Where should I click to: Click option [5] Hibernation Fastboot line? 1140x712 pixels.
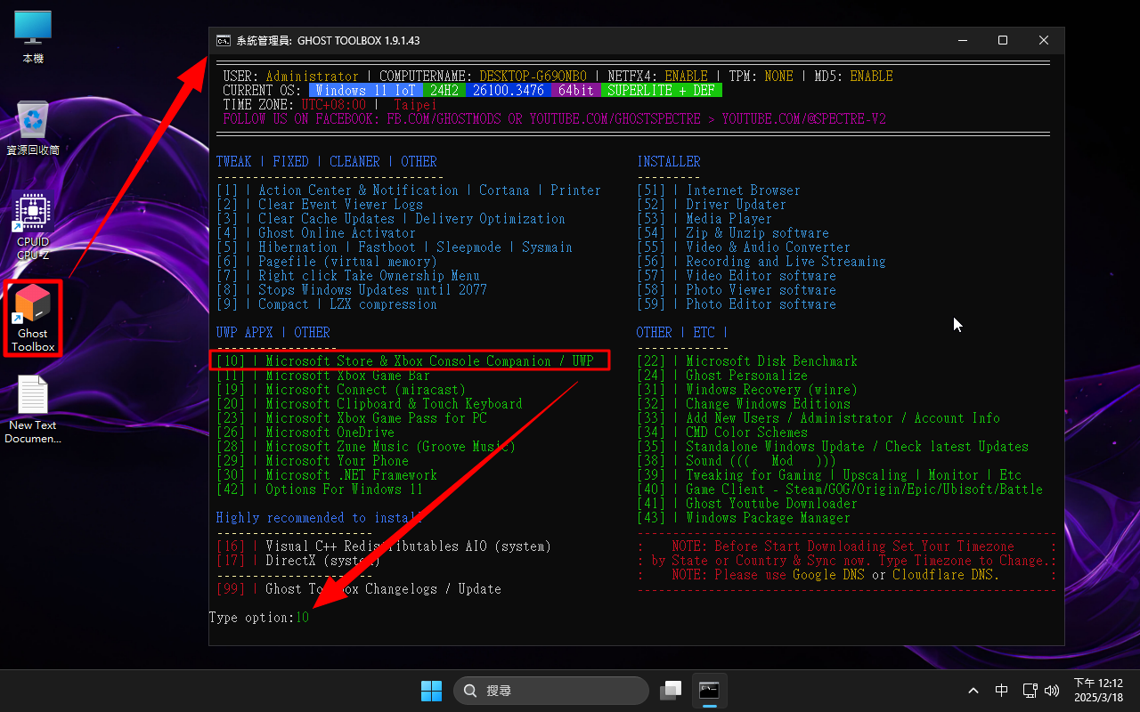click(x=395, y=247)
